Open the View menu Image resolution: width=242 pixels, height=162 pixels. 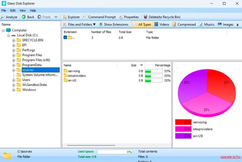[x=23, y=11]
